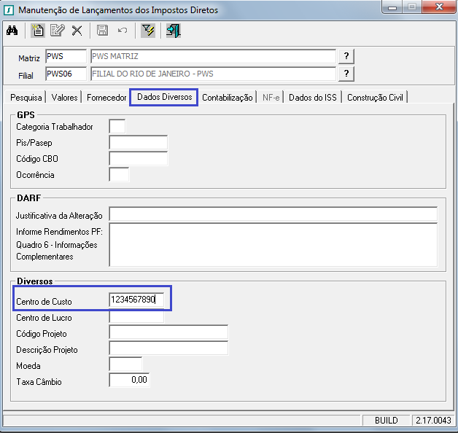Click the delete X toolbar icon
Image resolution: width=458 pixels, height=433 pixels.
pyautogui.click(x=77, y=31)
